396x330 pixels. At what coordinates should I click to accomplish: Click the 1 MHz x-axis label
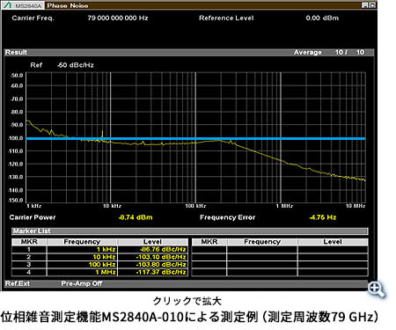[284, 206]
